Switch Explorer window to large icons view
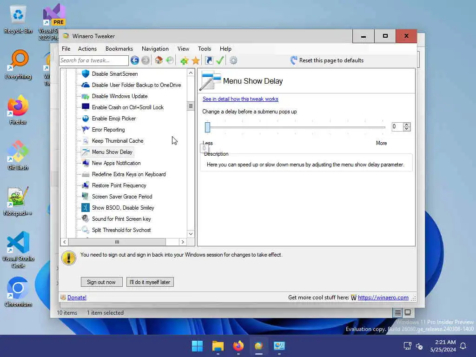 coord(408,312)
